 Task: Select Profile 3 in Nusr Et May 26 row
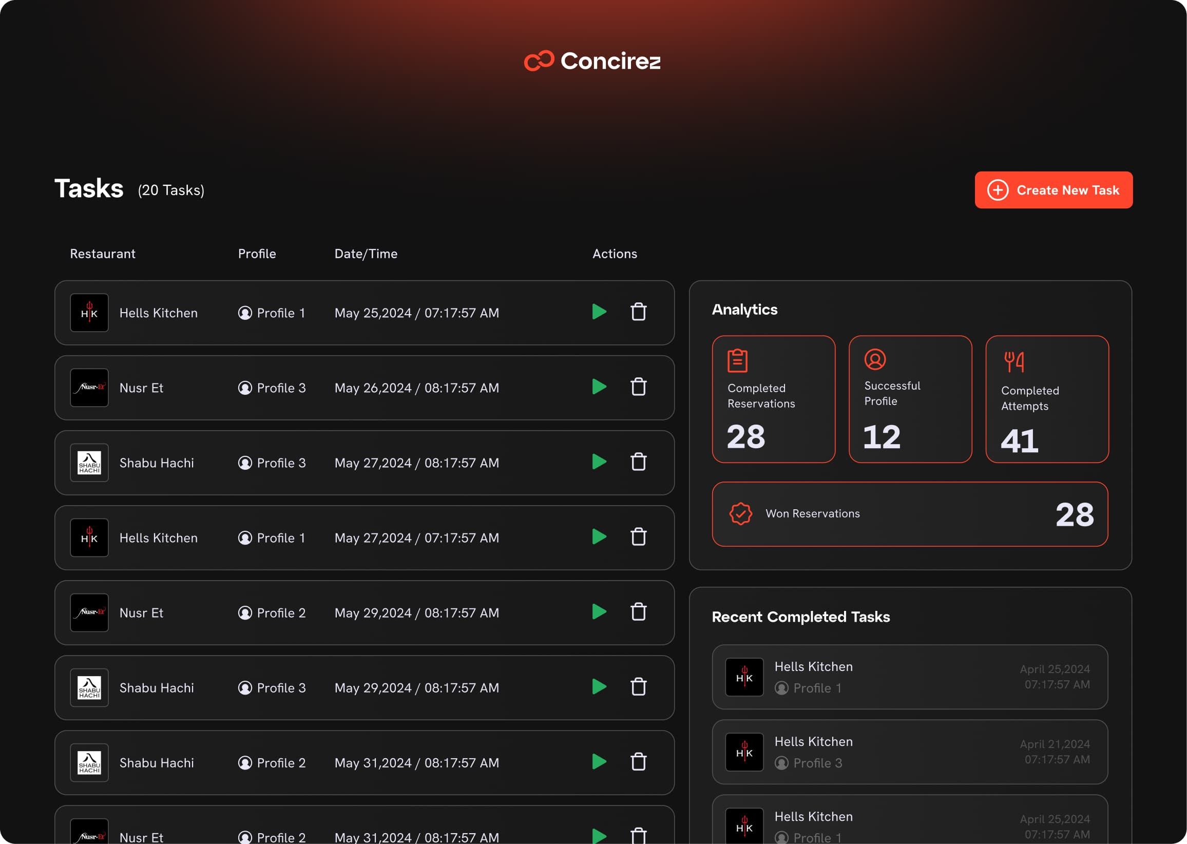[272, 388]
